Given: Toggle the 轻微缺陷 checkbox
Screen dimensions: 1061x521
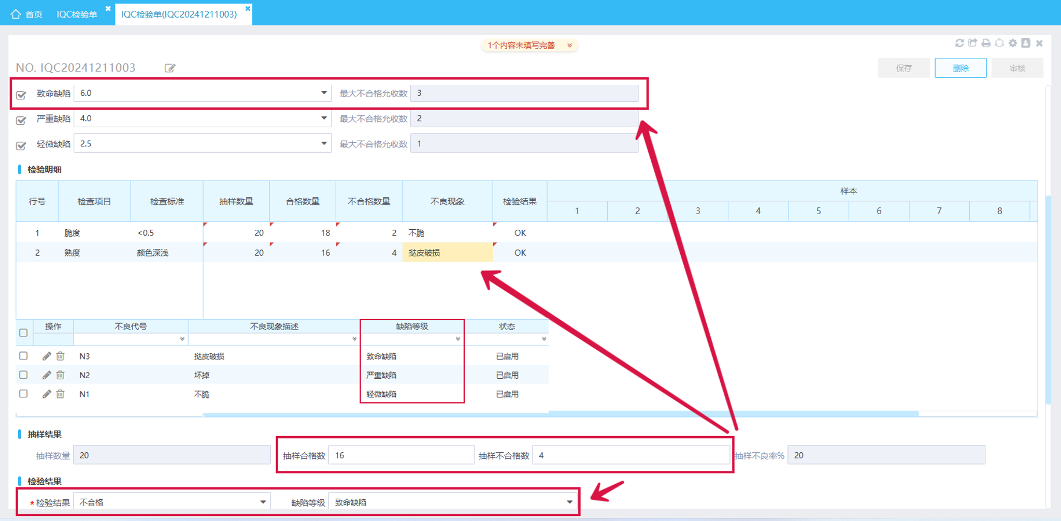Looking at the screenshot, I should pyautogui.click(x=21, y=145).
